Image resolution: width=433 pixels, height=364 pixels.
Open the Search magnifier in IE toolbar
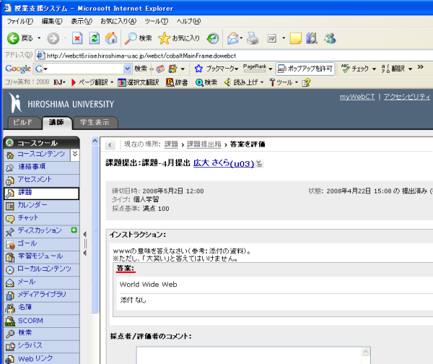point(131,38)
